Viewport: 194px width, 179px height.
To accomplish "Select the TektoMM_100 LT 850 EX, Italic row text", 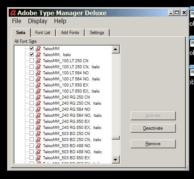I will pyautogui.click(x=71, y=91).
